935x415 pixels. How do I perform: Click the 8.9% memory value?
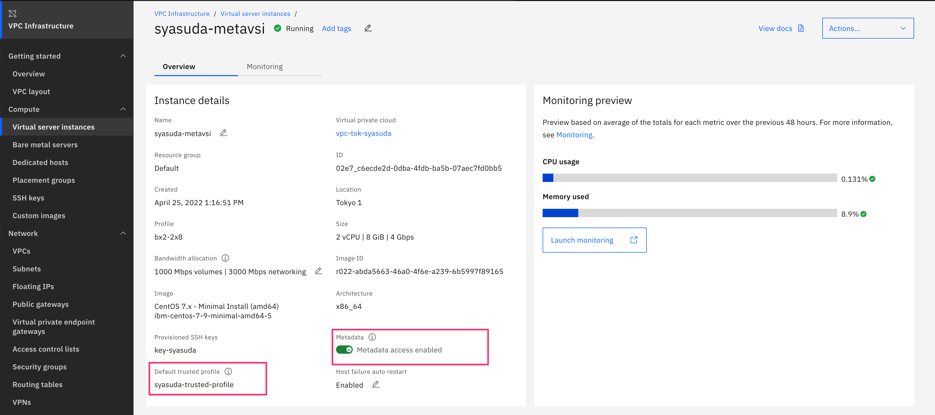(x=850, y=214)
